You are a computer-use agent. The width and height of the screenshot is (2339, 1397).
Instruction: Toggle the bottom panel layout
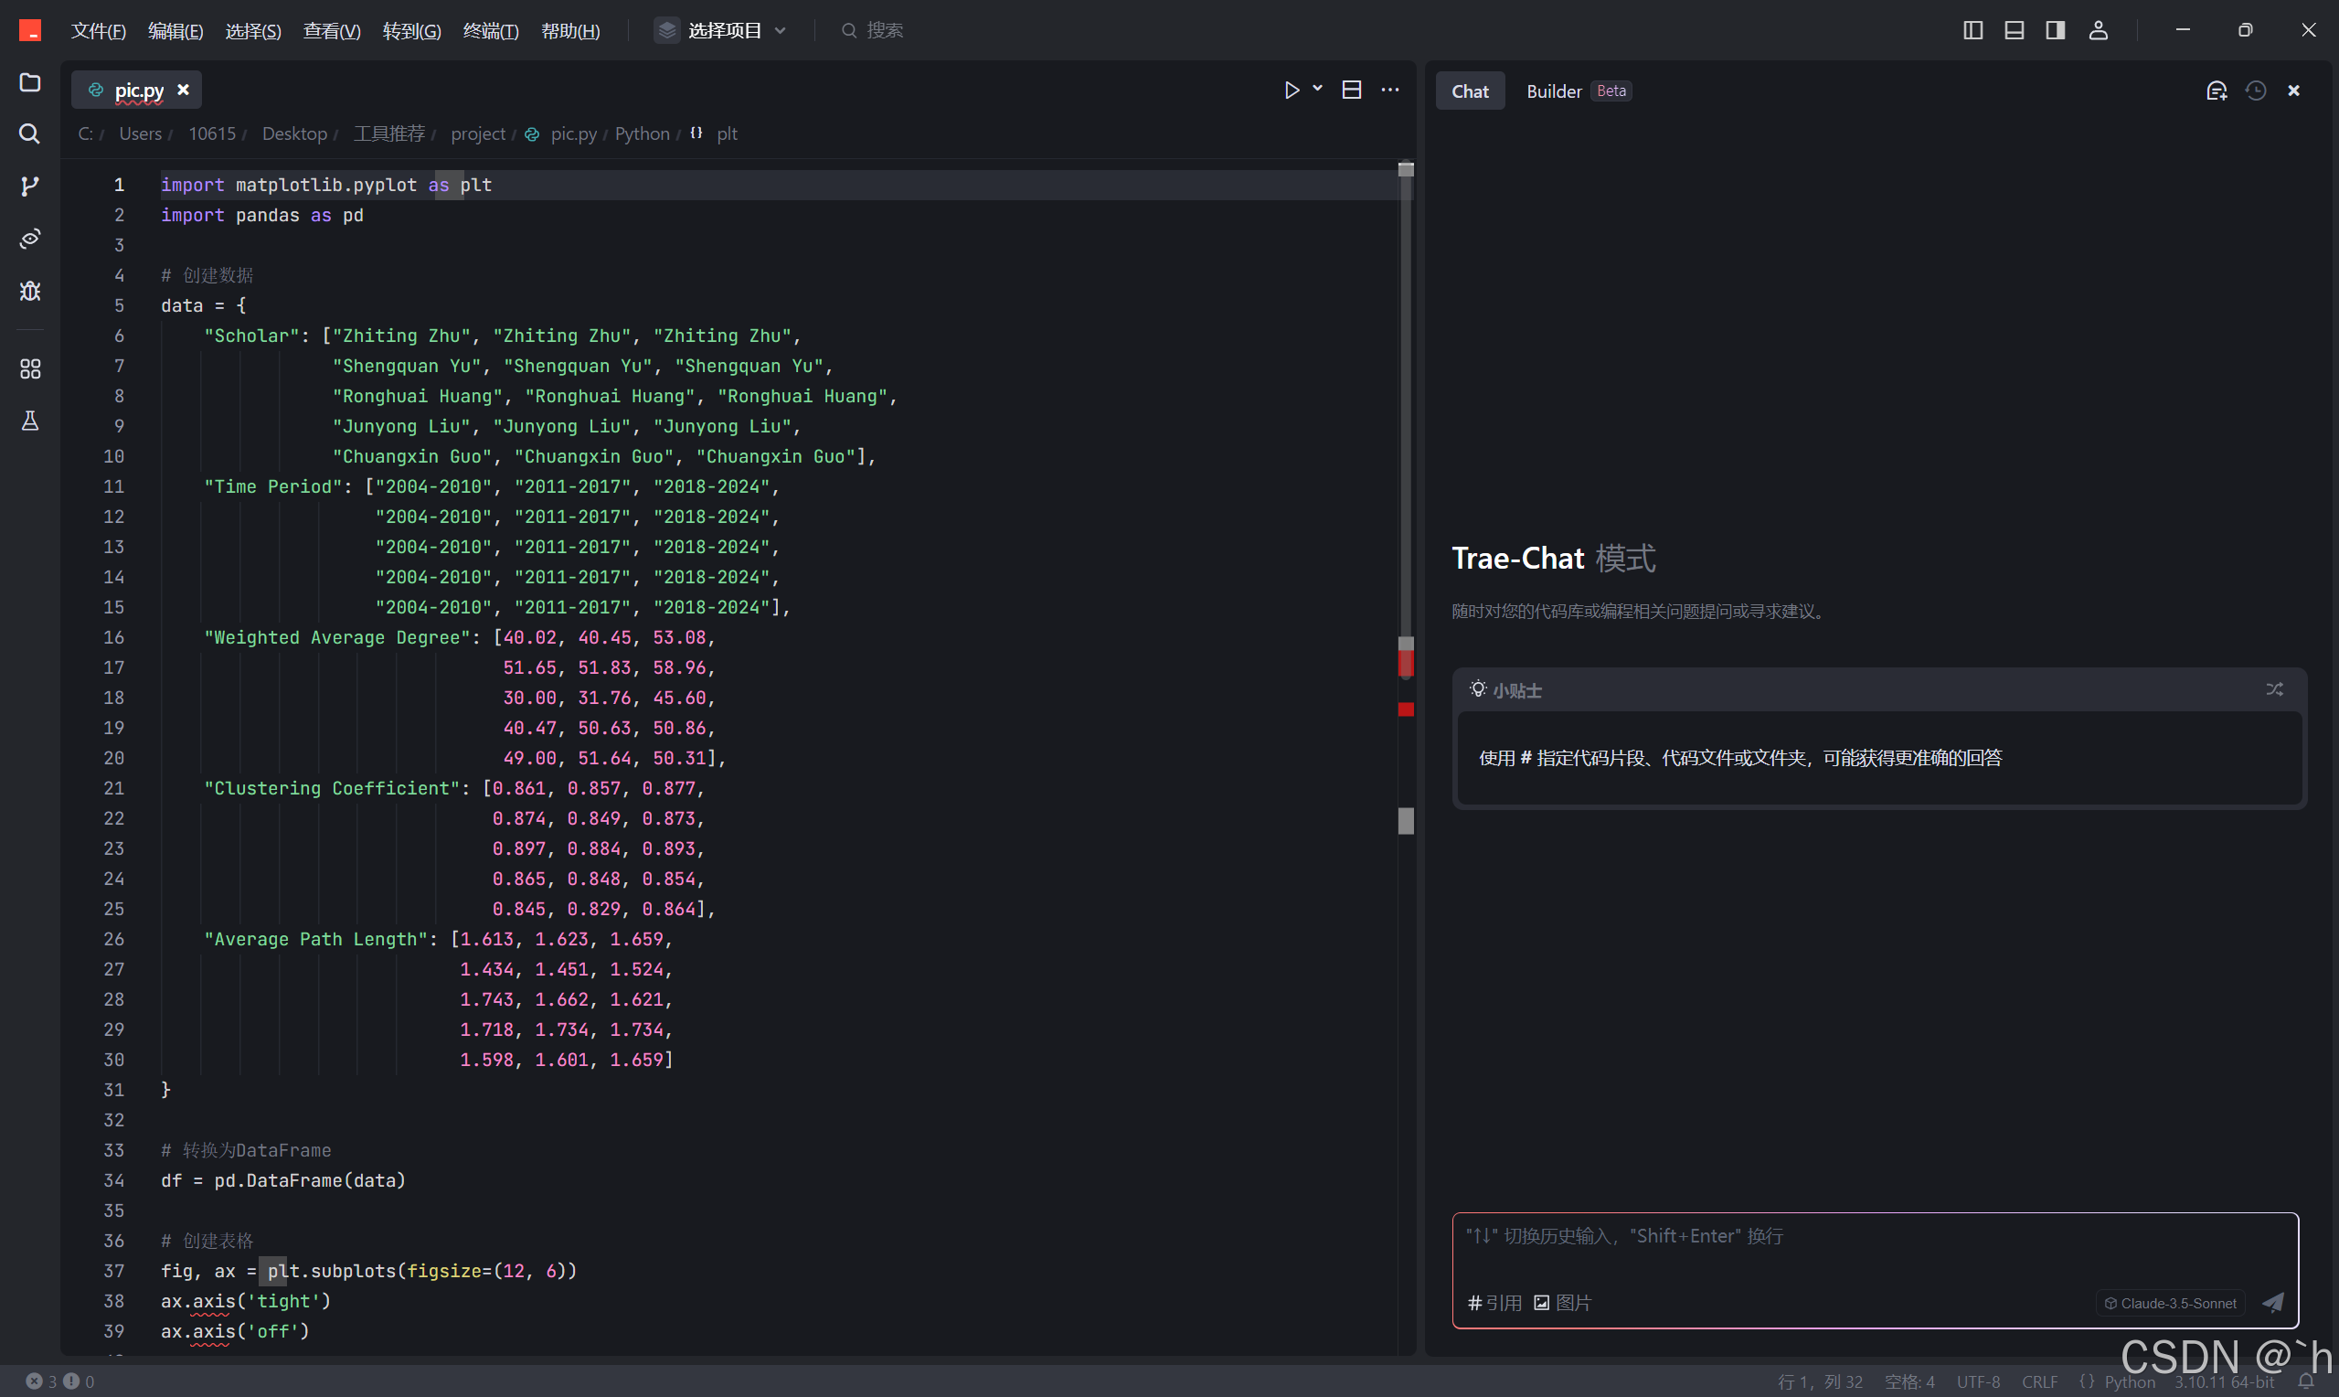2014,30
